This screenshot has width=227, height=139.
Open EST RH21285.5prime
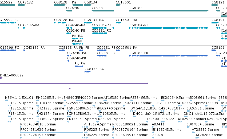50,98
